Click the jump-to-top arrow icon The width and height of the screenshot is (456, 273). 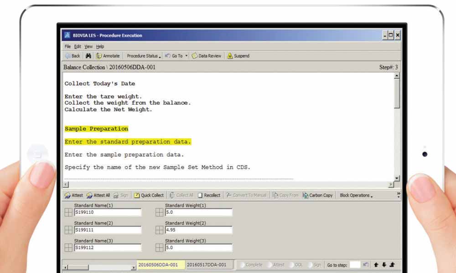[x=392, y=265]
